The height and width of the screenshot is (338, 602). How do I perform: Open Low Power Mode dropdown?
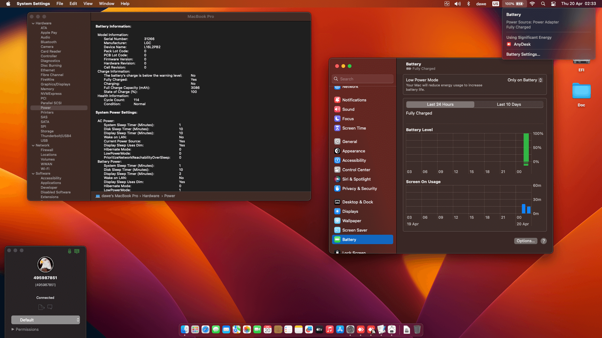[x=525, y=80]
